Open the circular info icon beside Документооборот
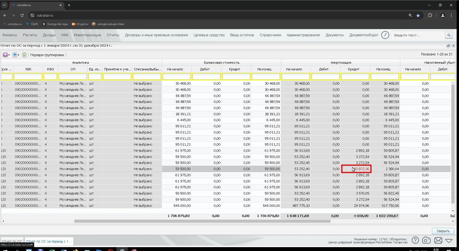This screenshot has height=251, width=459. pos(385,35)
